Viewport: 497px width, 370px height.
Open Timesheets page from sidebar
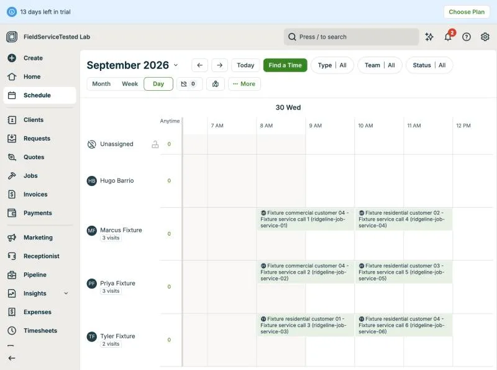coord(40,331)
